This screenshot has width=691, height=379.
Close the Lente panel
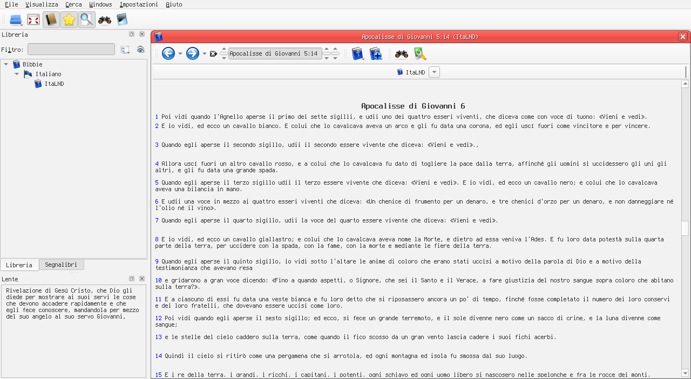(x=142, y=279)
